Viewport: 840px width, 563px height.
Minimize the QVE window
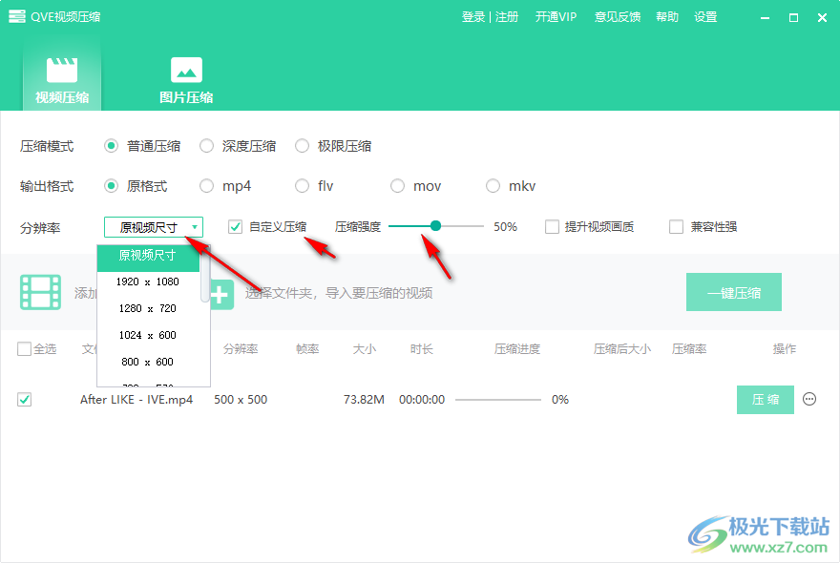tap(765, 18)
